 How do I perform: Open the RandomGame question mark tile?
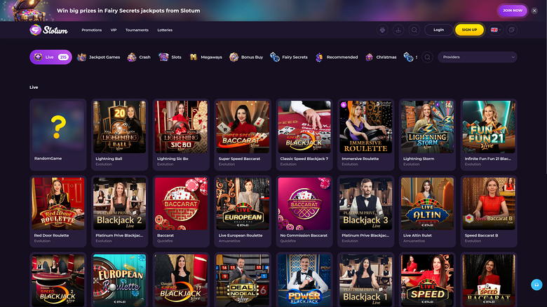click(58, 127)
